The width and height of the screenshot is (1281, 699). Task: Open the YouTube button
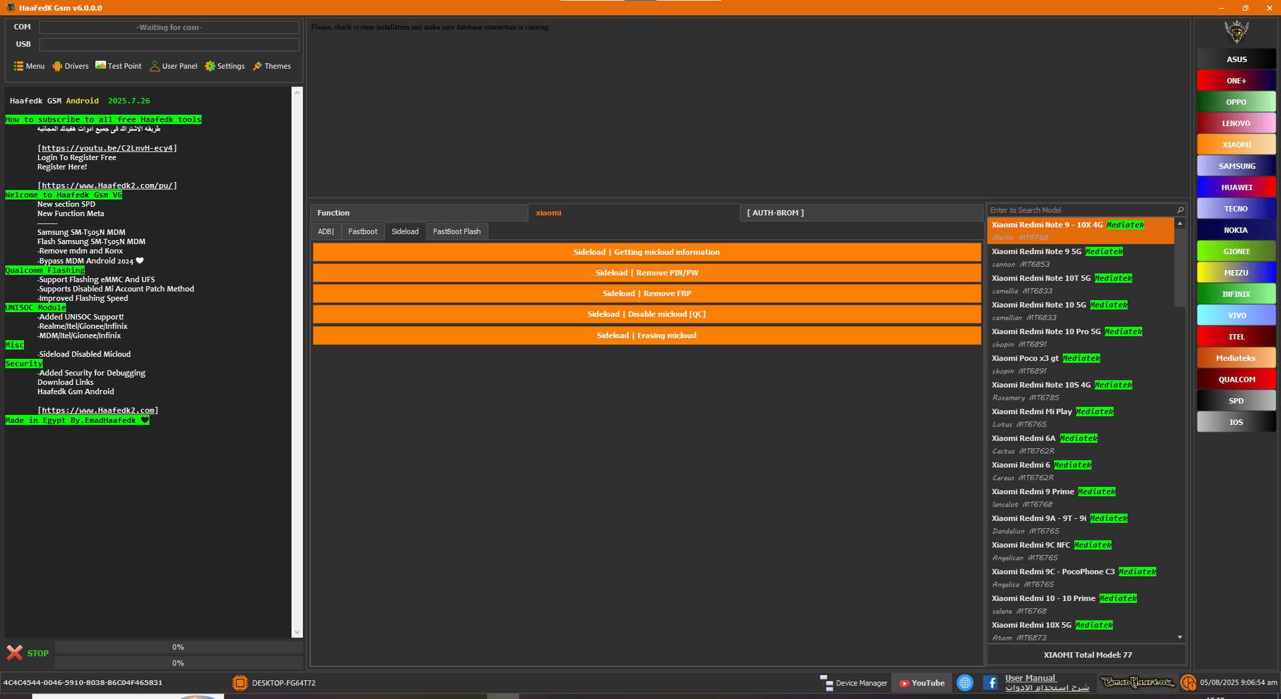922,683
